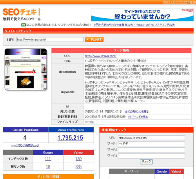Viewport: 196px width, 179px height.
Task: Click the 被リンク数 row label
Action: click(18, 167)
